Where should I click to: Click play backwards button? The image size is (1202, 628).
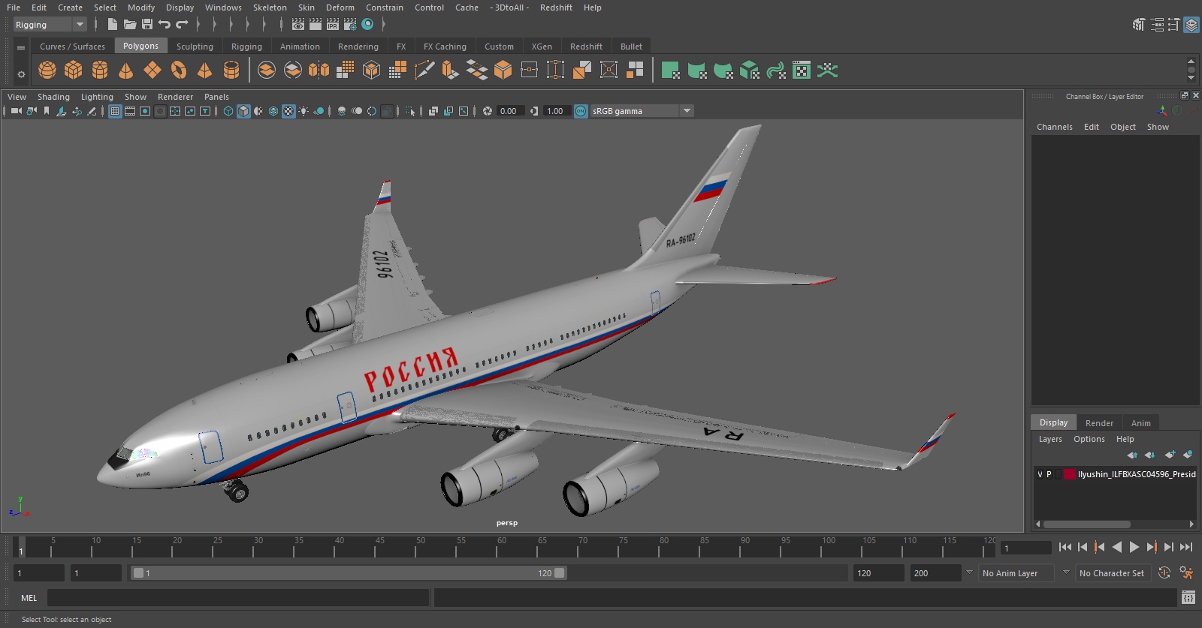click(x=1117, y=547)
